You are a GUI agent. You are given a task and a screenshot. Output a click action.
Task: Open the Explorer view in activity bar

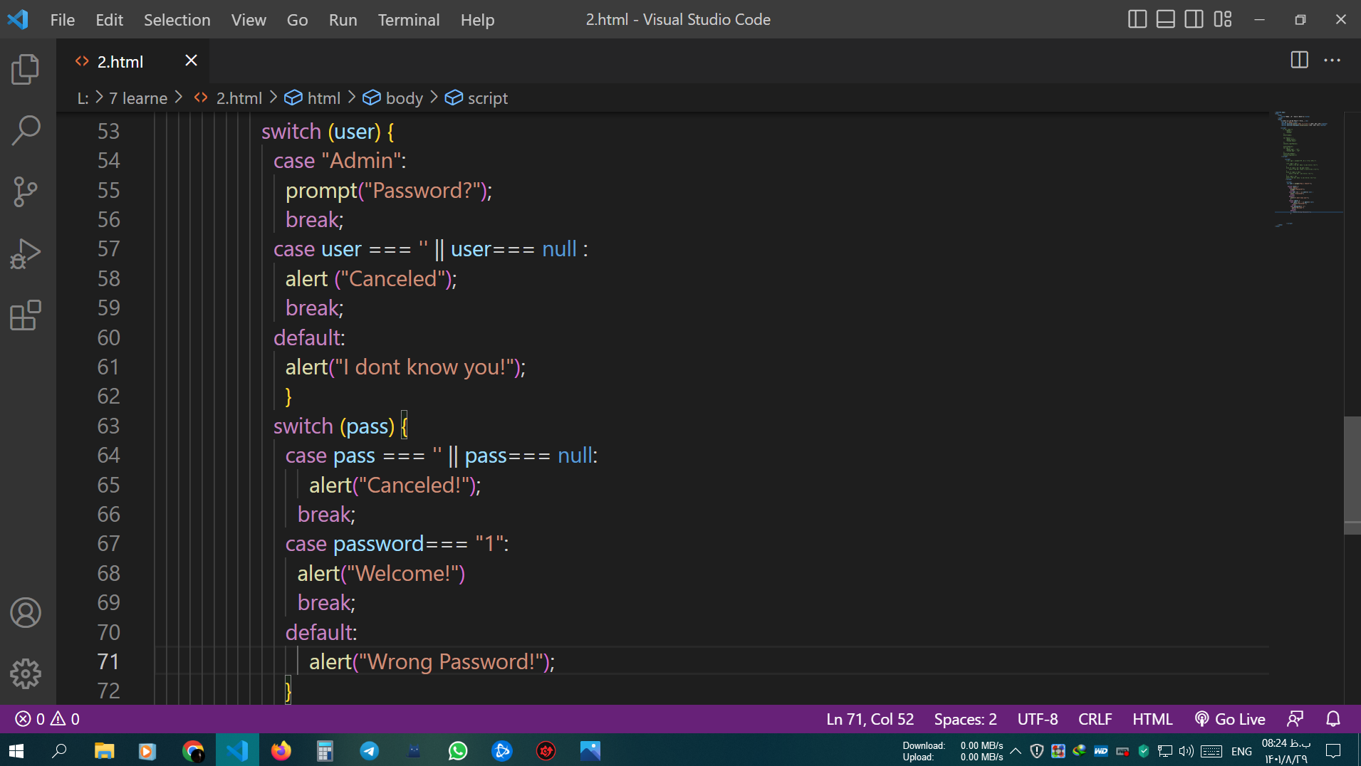pos(26,69)
